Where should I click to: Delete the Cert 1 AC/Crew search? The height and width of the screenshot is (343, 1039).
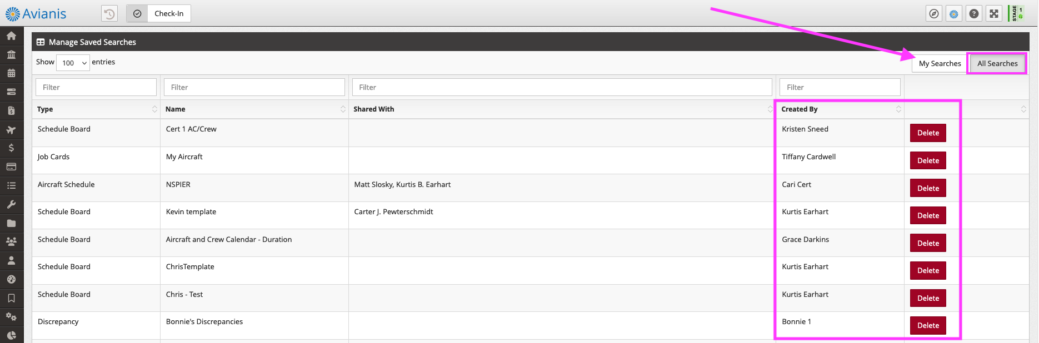tap(928, 133)
